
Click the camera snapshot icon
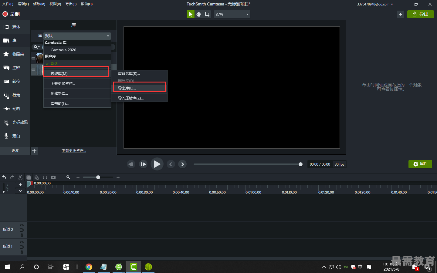(53, 177)
